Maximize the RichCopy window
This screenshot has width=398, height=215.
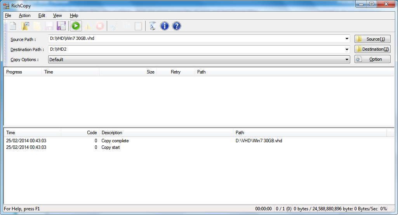pyautogui.click(x=372, y=4)
